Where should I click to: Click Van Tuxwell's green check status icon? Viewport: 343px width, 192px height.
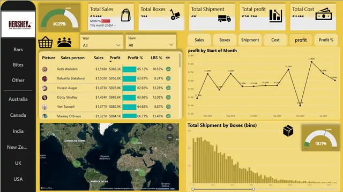[168, 107]
